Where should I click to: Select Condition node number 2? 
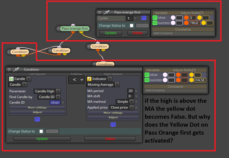click(x=20, y=52)
